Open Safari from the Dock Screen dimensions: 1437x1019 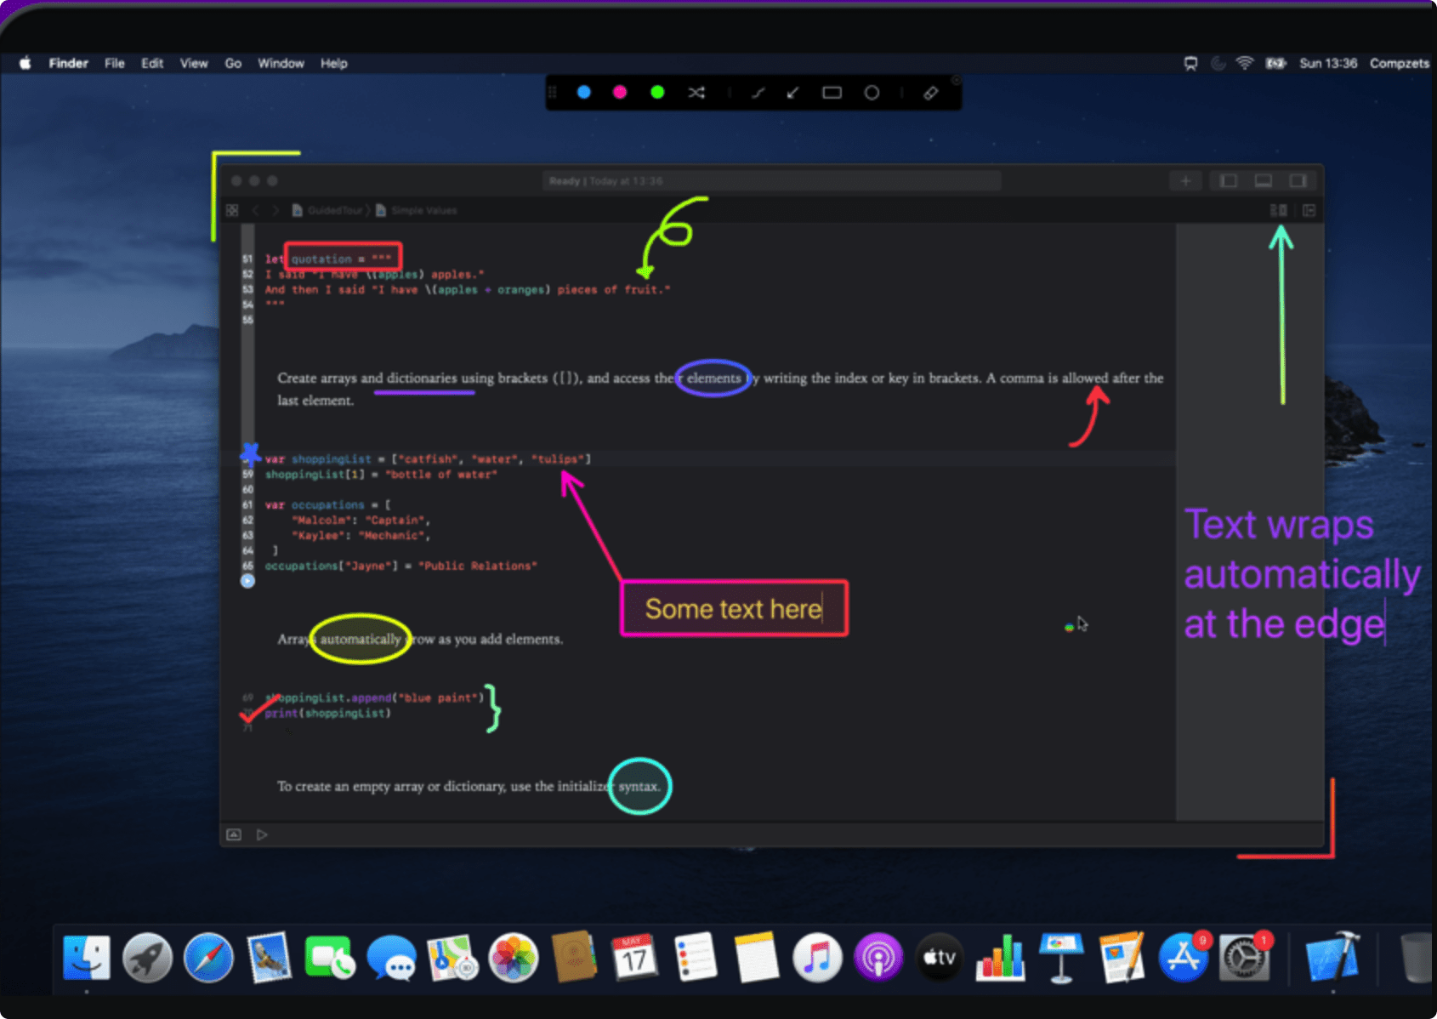pyautogui.click(x=208, y=959)
